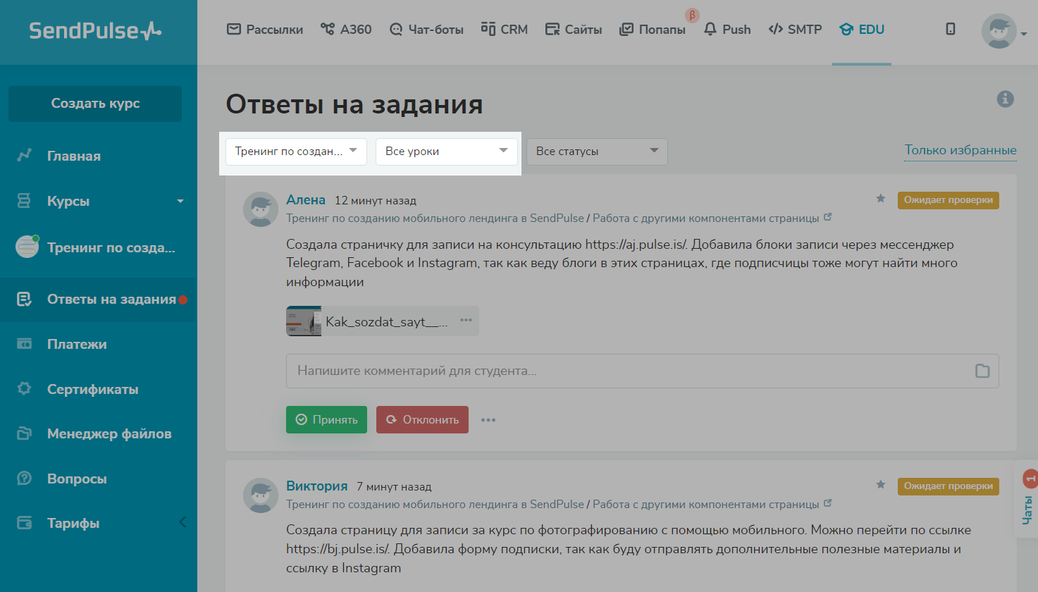The height and width of the screenshot is (592, 1038).
Task: Open file manager icon in comment field
Action: [x=982, y=371]
